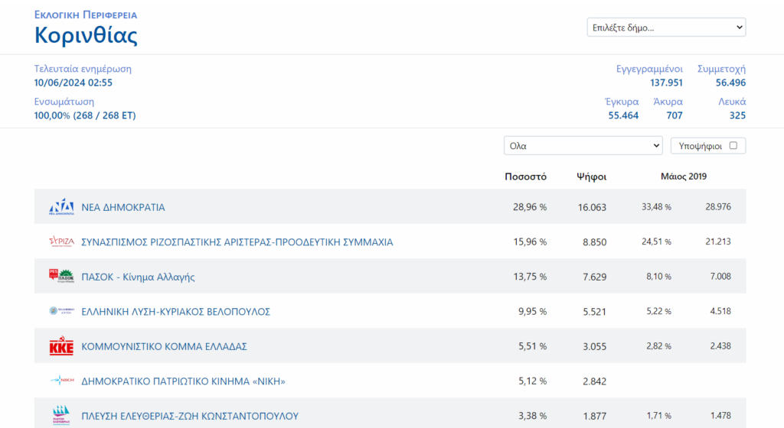784x428 pixels.
Task: Open the ΝΕΑ ΔΗΜΟΚΡΑΤΙΑ party link
Action: (x=123, y=207)
